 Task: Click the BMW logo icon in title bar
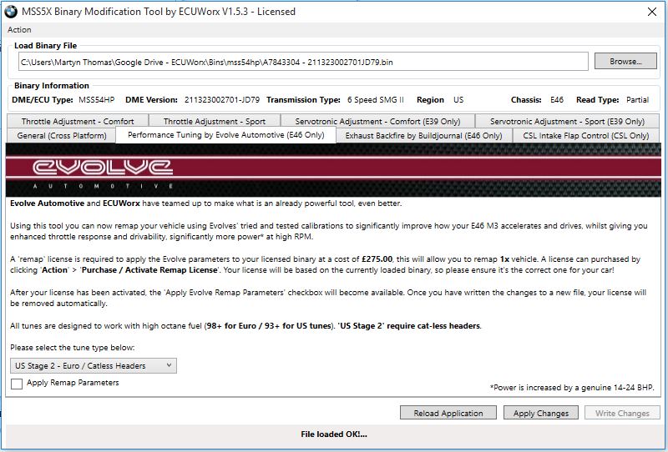pyautogui.click(x=11, y=12)
